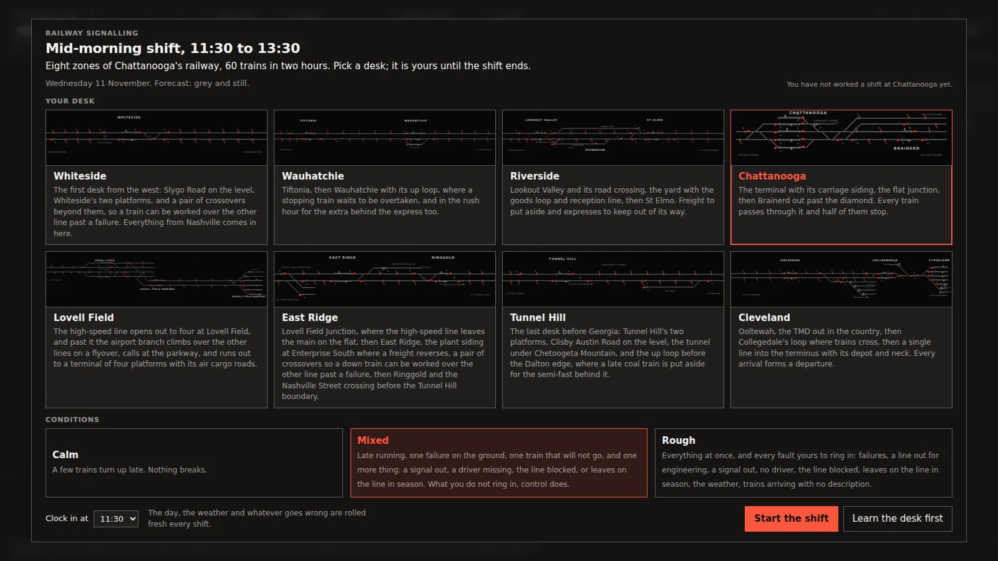Choose the Riverside track map preview
Viewport: 998px width, 561px height.
point(613,138)
